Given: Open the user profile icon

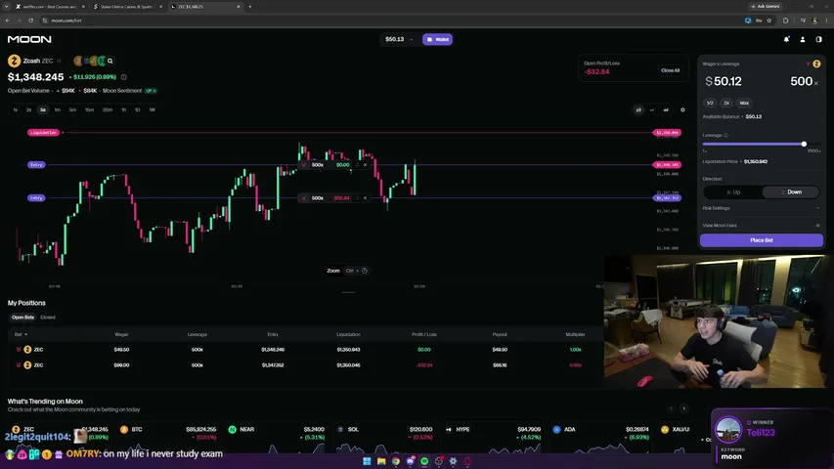Looking at the screenshot, I should tap(803, 39).
